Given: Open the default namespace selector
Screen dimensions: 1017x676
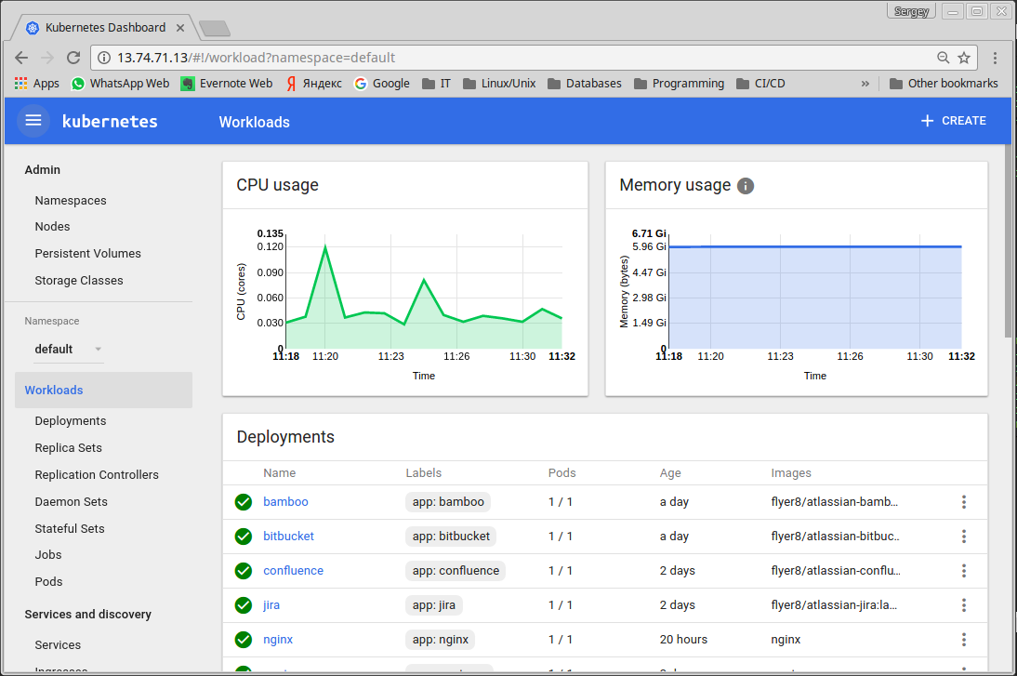Looking at the screenshot, I should (70, 349).
